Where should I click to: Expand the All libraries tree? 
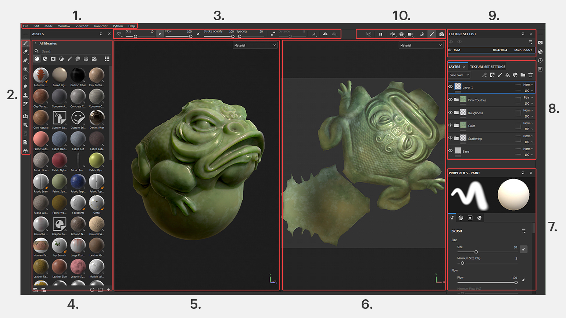pos(36,43)
